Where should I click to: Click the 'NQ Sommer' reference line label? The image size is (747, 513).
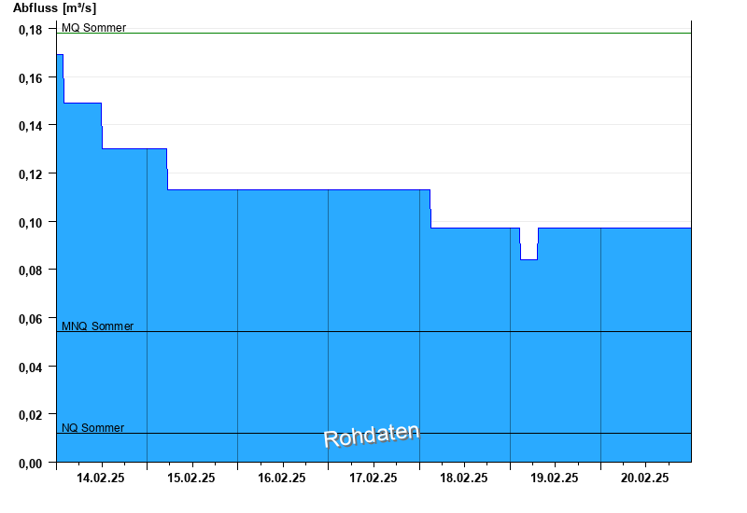(92, 428)
